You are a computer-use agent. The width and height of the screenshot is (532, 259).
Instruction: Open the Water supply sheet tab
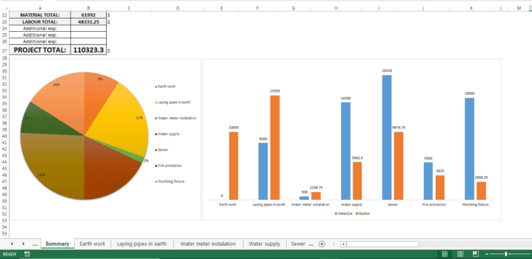click(265, 244)
